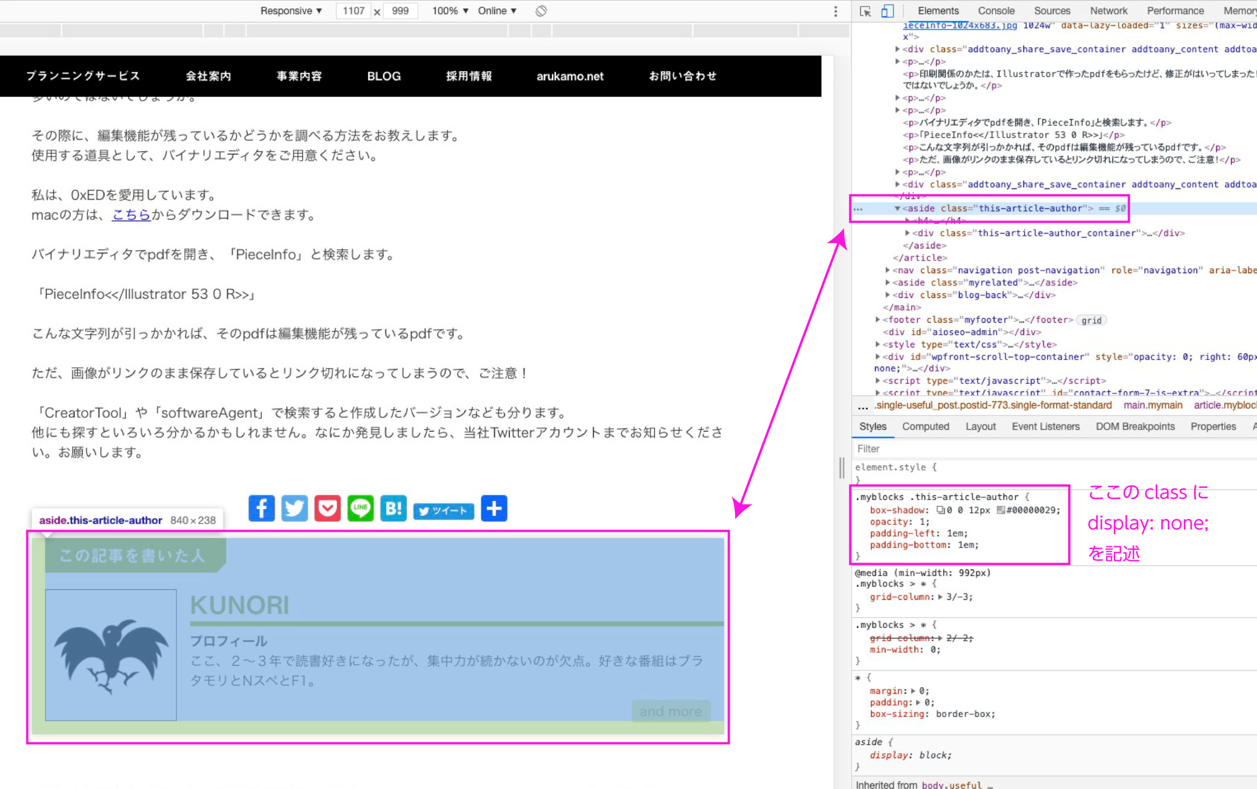Viewport: 1257px width, 789px height.
Task: Expand the padding shorthand in universal rule
Action: coord(918,703)
